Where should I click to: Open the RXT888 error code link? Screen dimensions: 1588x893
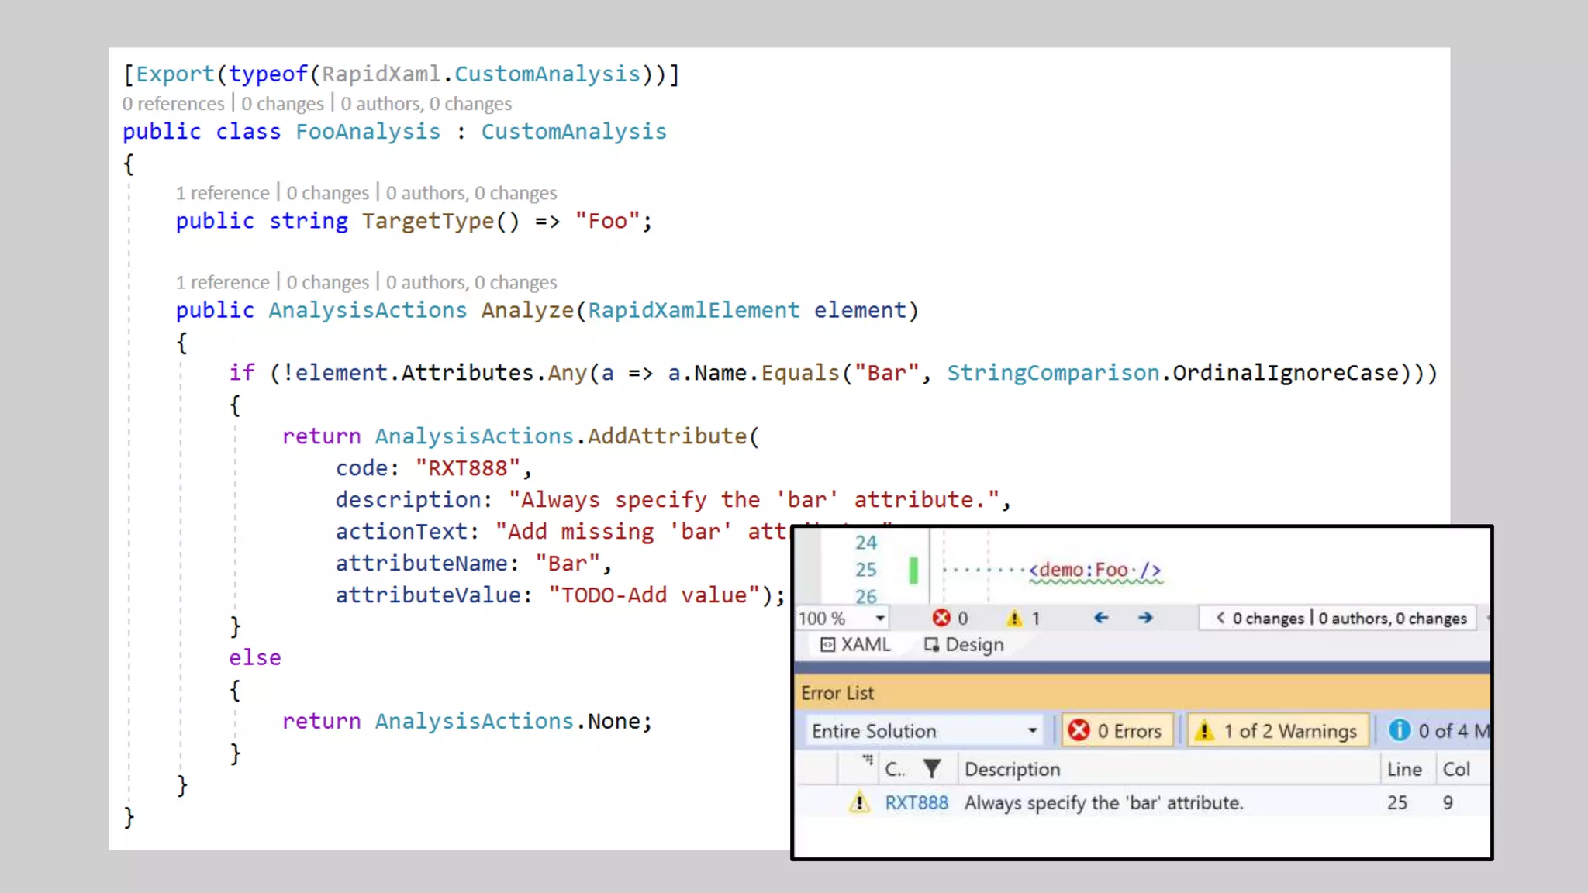tap(917, 803)
